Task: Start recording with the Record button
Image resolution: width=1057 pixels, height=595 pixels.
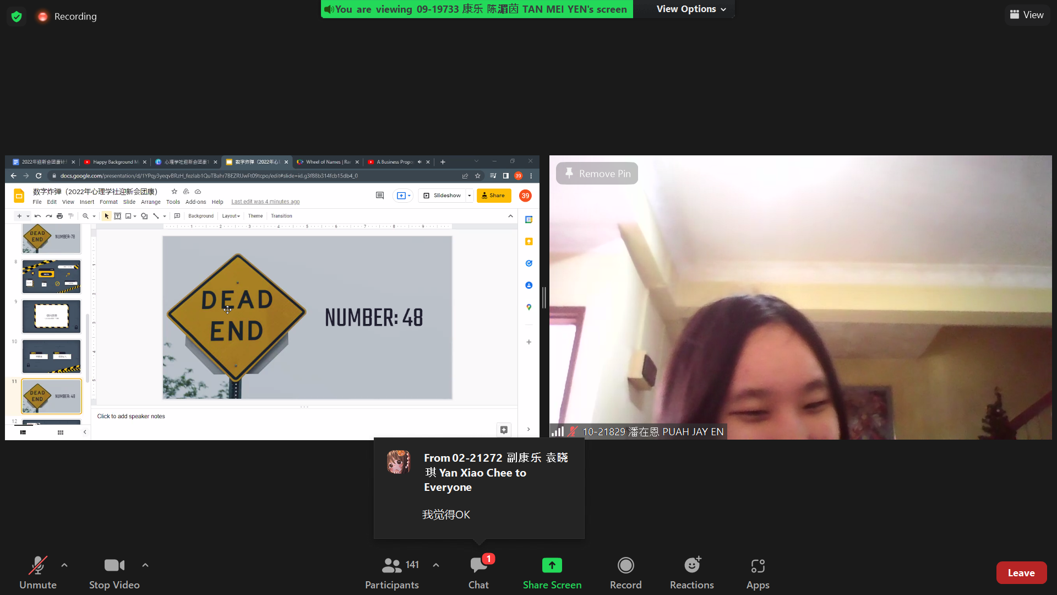Action: pos(625,572)
